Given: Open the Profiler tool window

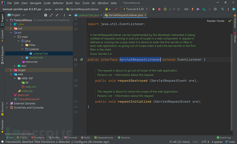Looking at the screenshot, I should click(54, 137).
